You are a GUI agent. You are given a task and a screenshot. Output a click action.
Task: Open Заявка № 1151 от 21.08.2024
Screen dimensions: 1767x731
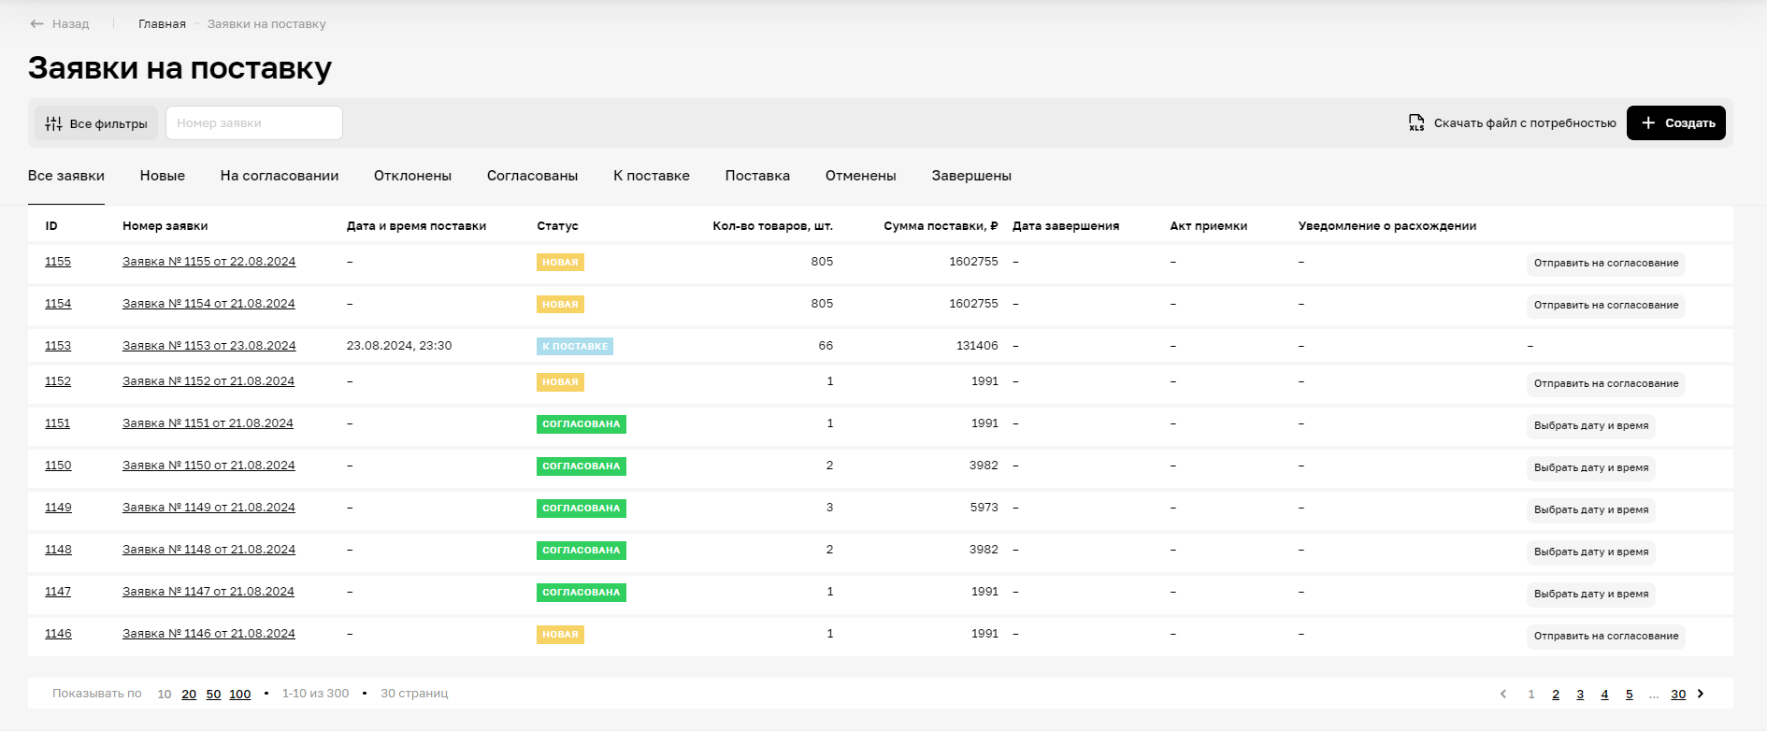pos(208,423)
